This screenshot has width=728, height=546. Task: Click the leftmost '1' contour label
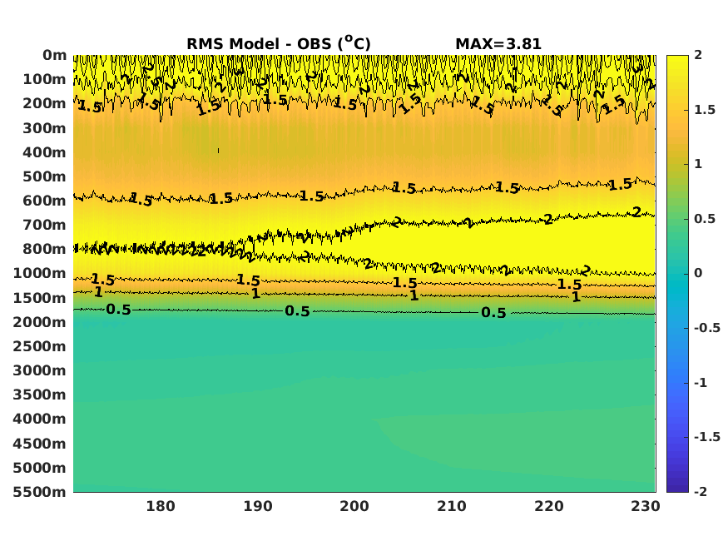point(98,292)
